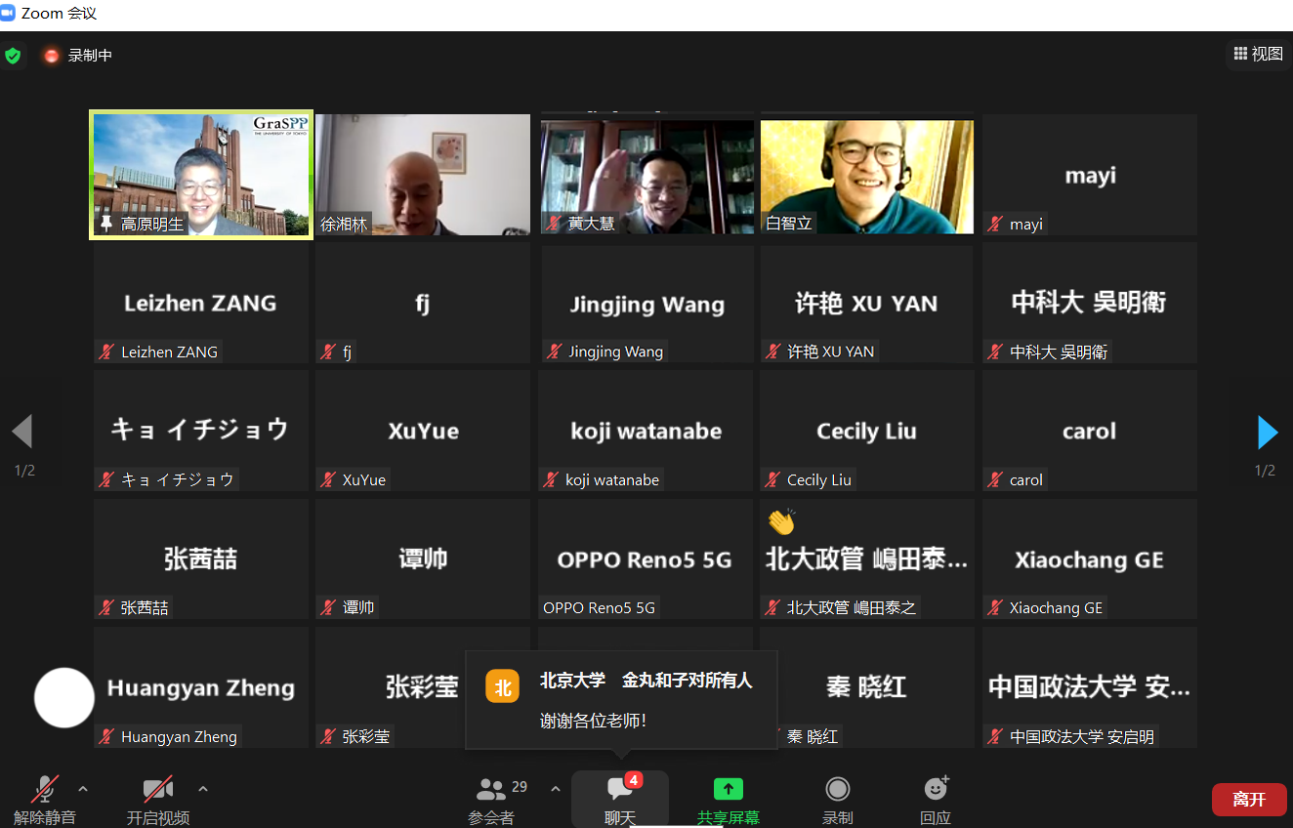Go to next page of participants
The width and height of the screenshot is (1293, 828).
(1268, 432)
